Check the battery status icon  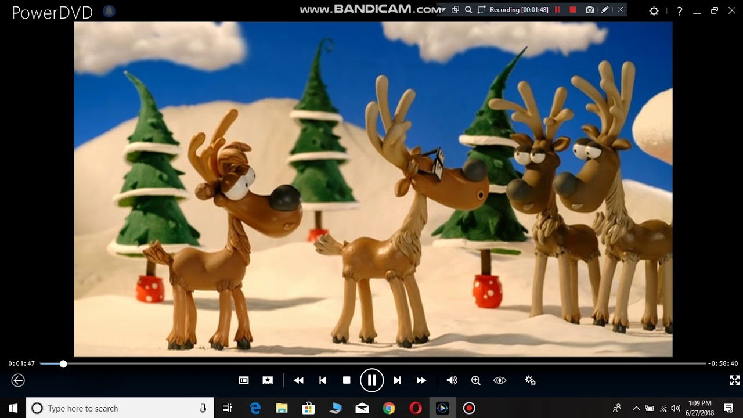(x=650, y=408)
